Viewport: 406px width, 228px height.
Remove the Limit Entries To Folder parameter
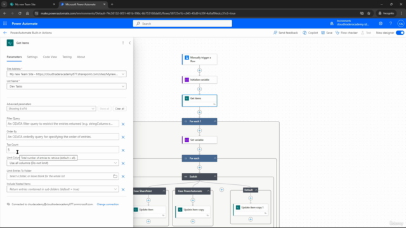pos(123,177)
